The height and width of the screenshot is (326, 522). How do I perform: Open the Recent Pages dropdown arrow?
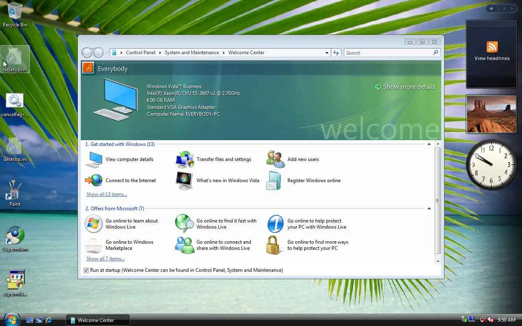(106, 53)
